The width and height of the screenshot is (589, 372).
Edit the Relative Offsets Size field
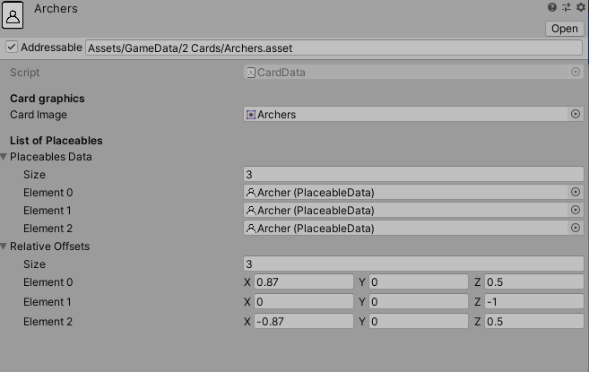point(413,264)
